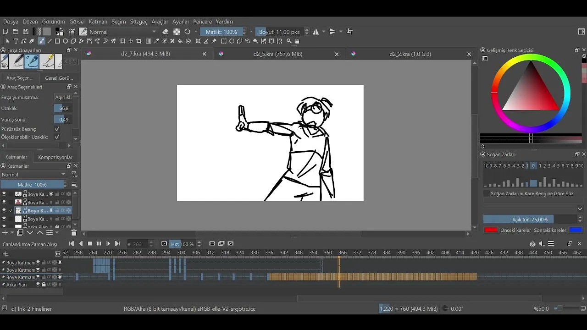Toggle the Ölçeklenebilir Uzaklık checkbox
This screenshot has height=330, width=587.
click(57, 137)
